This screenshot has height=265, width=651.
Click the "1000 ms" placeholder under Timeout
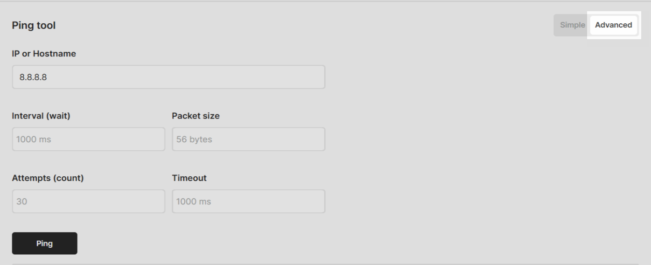193,202
